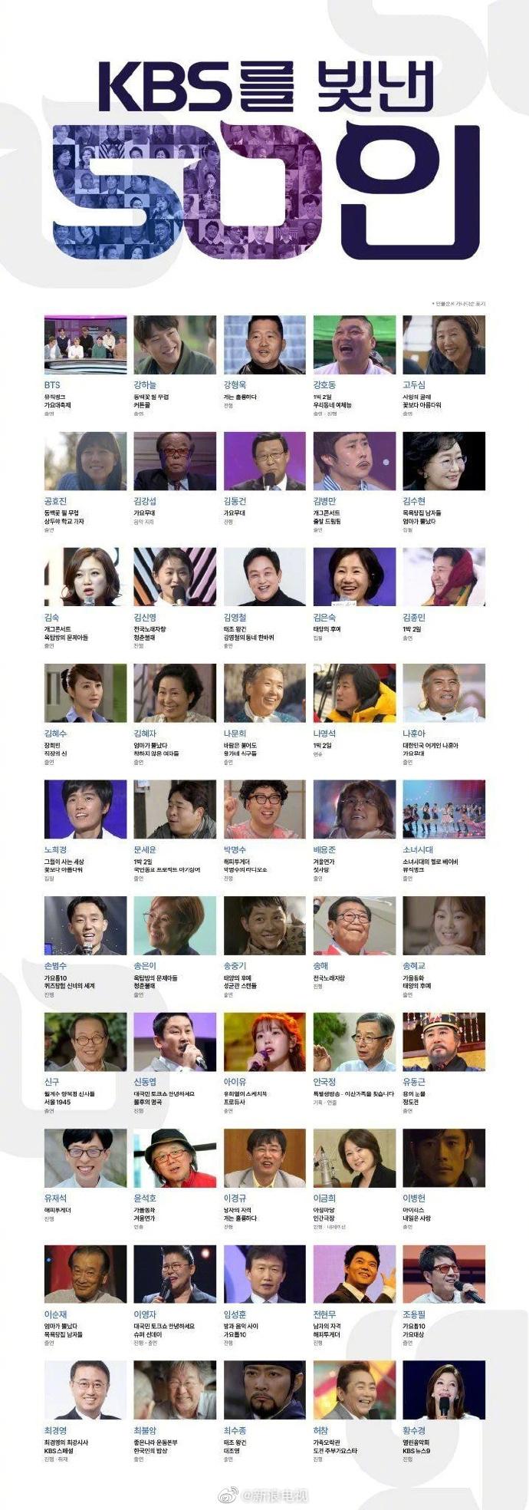Open the 강호동 name link
Image resolution: width=529 pixels, height=1510 pixels.
324,384
